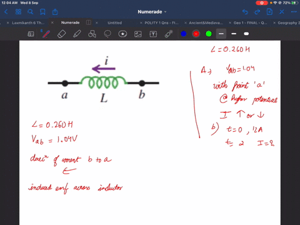Select the Text box tool
300x225 pixels.
click(x=153, y=34)
